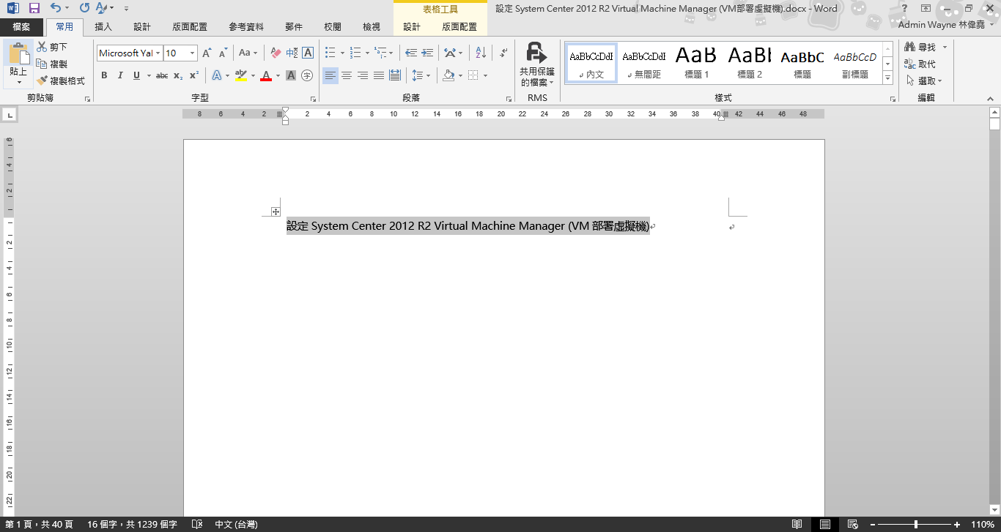Click the Multilevel List icon
The height and width of the screenshot is (532, 1001).
click(380, 53)
